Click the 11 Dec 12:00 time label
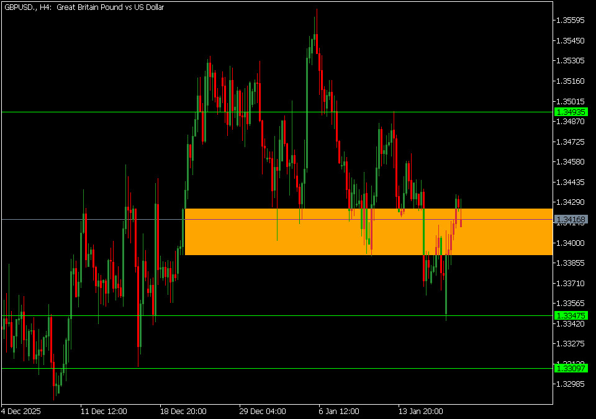The height and width of the screenshot is (419, 596). tap(104, 411)
